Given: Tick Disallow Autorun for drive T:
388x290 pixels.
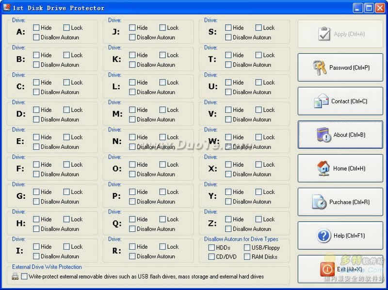Looking at the screenshot, I should [x=228, y=64].
